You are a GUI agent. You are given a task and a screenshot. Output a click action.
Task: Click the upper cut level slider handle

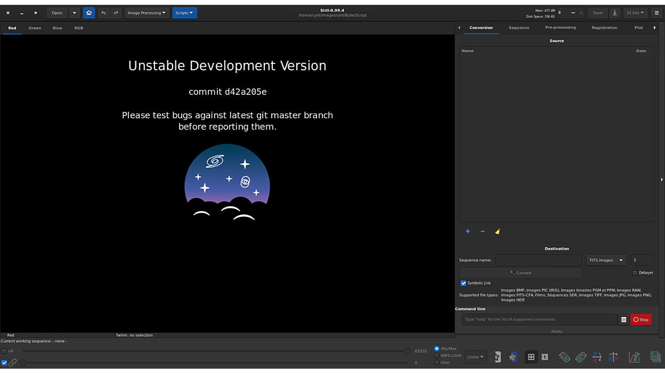click(407, 351)
